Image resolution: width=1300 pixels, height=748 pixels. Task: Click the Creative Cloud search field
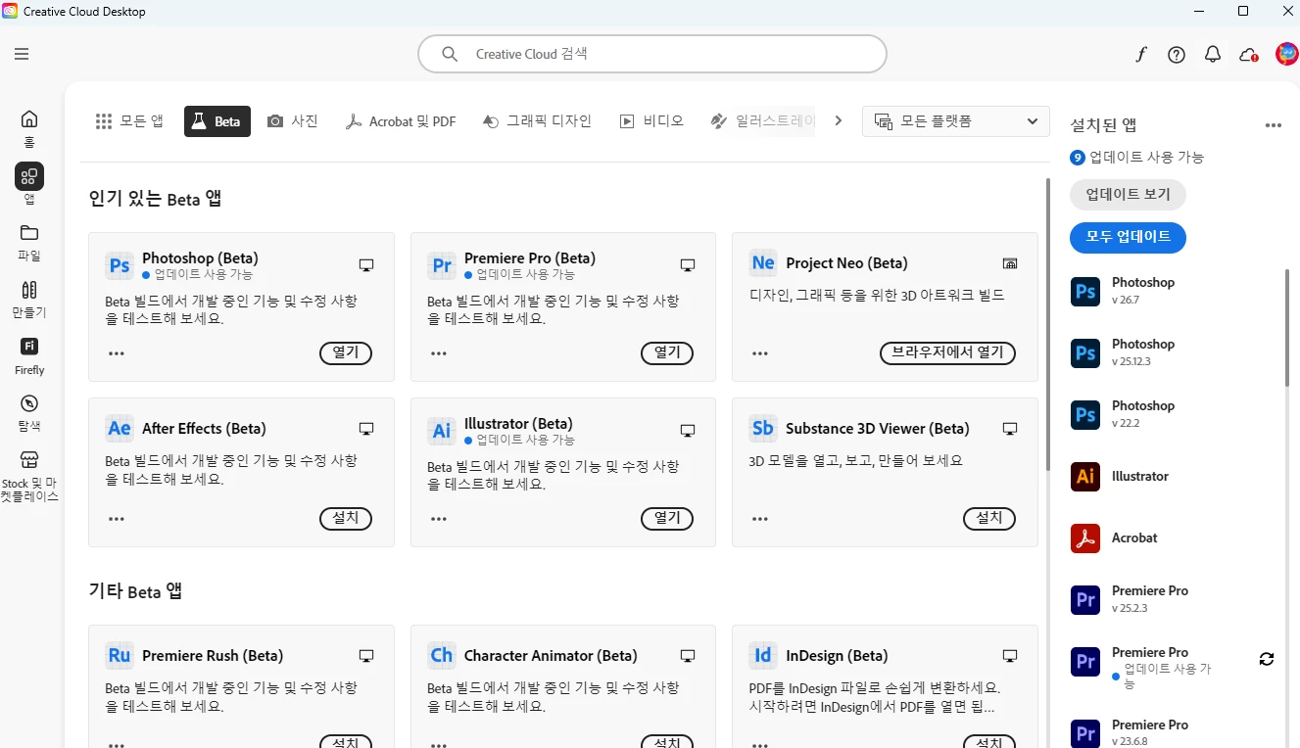click(652, 54)
